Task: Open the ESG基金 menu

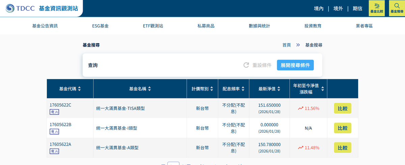Action: 100,26
